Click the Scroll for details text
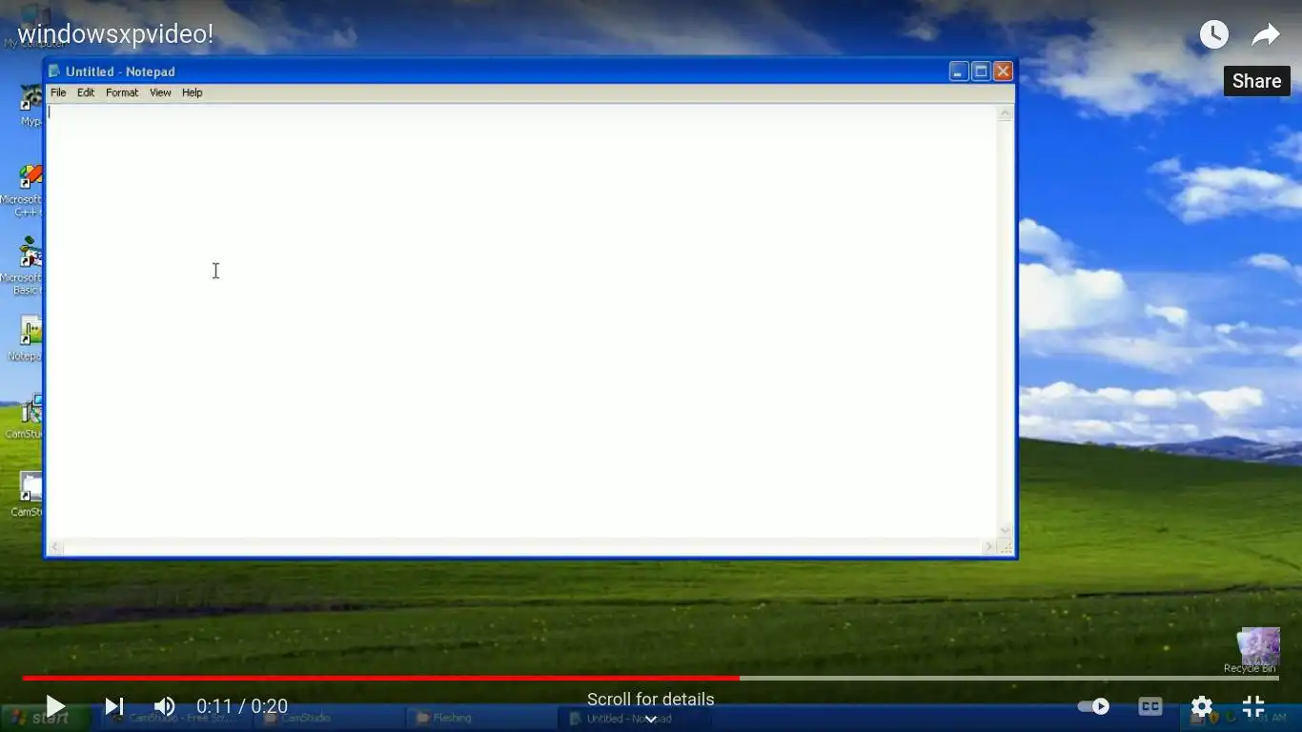The height and width of the screenshot is (732, 1302). click(x=651, y=700)
